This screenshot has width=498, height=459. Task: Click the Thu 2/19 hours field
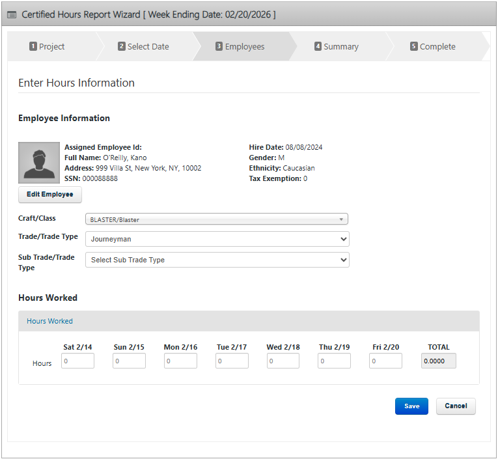(x=335, y=361)
